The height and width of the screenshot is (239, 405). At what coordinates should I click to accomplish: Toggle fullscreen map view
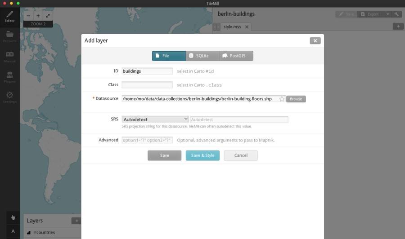[x=48, y=16]
